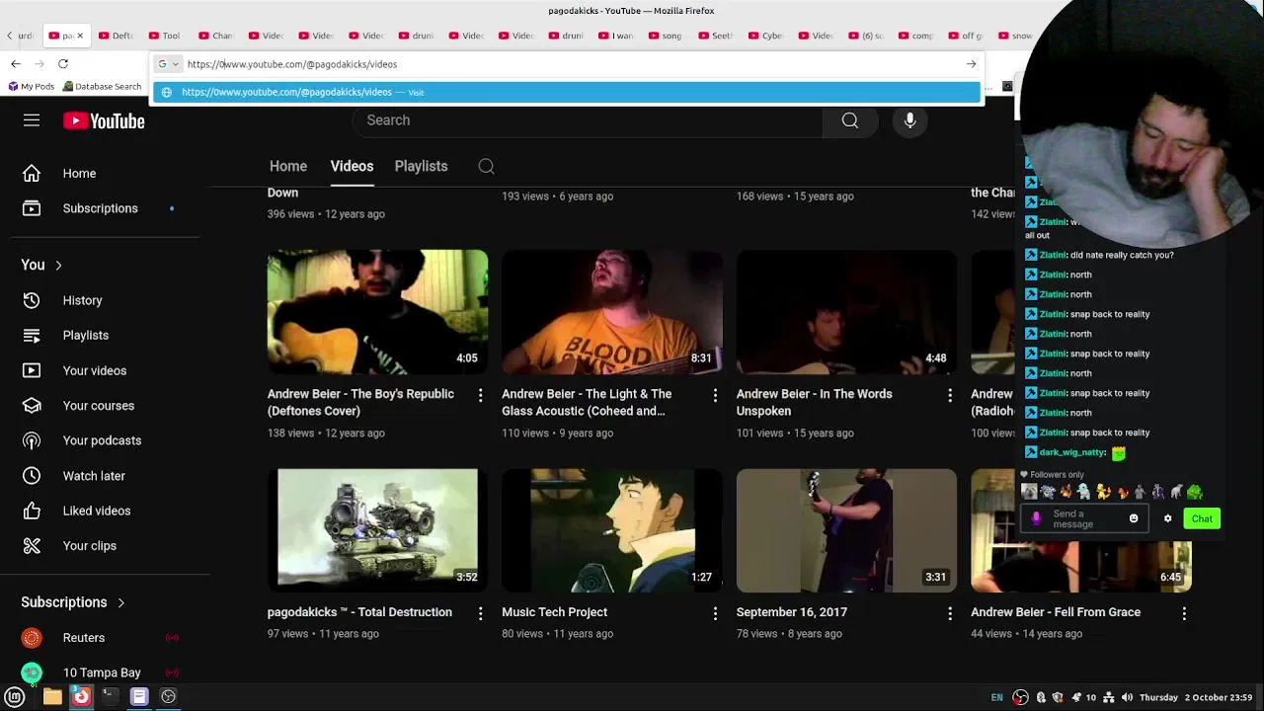This screenshot has width=1264, height=711.
Task: Open the channel search magnifier icon
Action: 486,166
